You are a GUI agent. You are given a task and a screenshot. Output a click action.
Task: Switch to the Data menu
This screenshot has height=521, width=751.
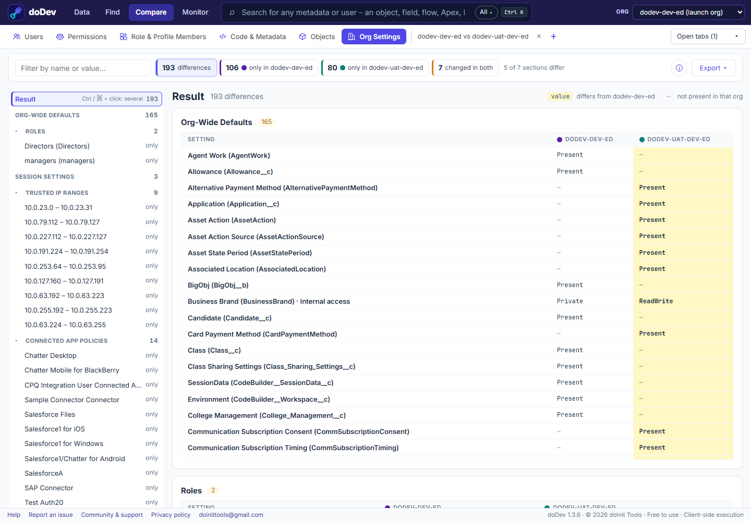click(x=82, y=13)
